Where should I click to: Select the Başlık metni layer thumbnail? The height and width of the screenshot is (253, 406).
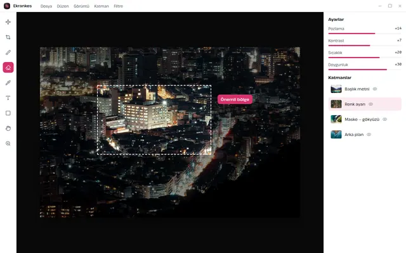(336, 89)
